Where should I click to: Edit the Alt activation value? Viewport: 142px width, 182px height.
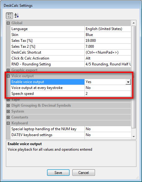[x=108, y=58]
